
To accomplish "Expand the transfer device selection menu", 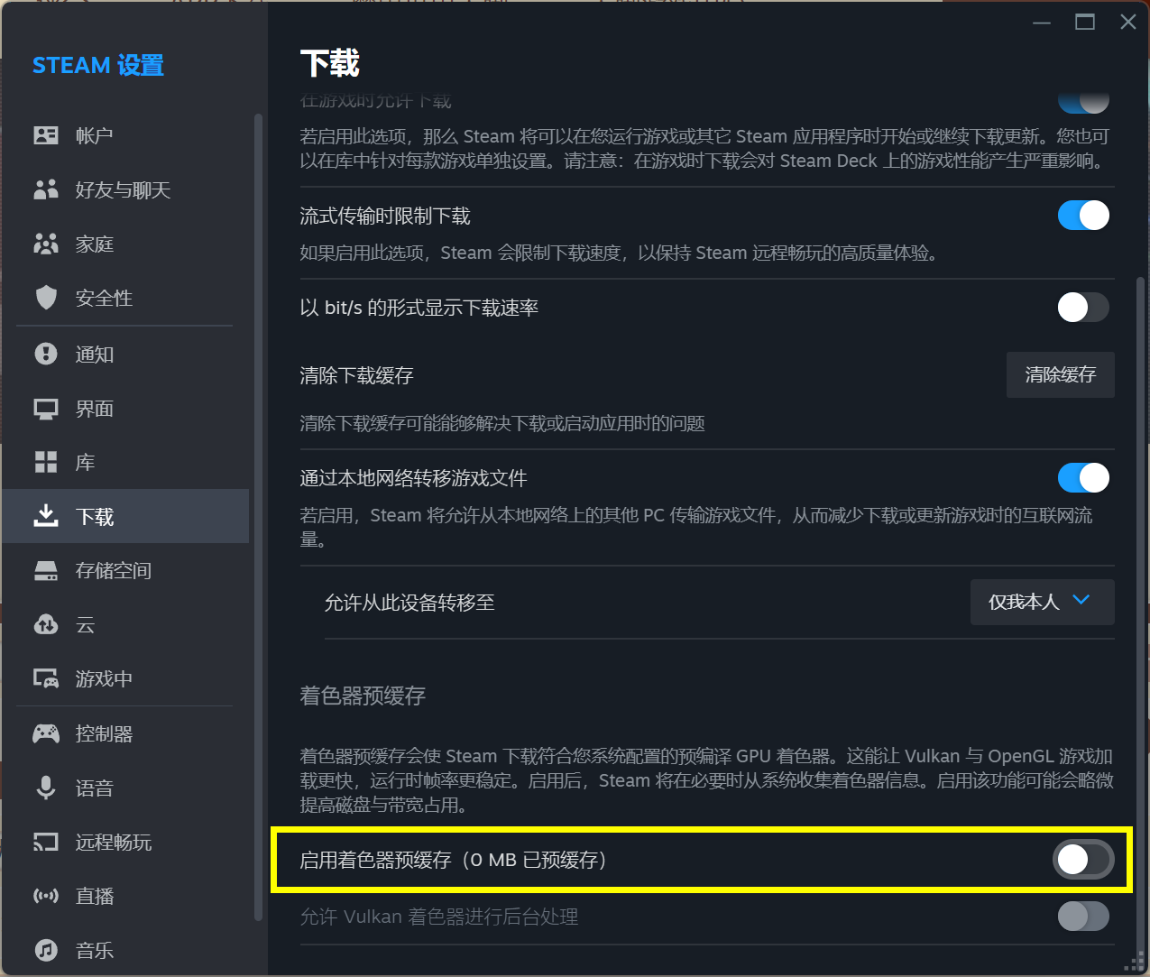I will tap(1042, 602).
